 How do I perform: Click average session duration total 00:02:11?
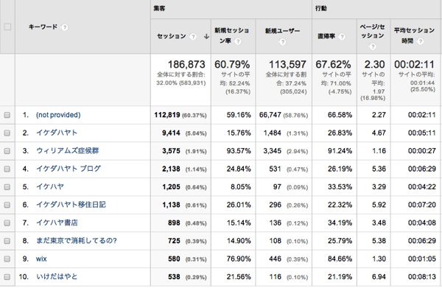point(414,65)
